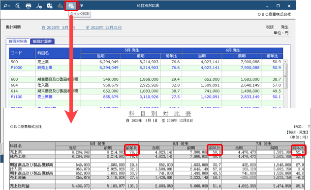Click the 科 目 別 対 比 表 printout title
This screenshot has height=190, width=311.
click(159, 114)
